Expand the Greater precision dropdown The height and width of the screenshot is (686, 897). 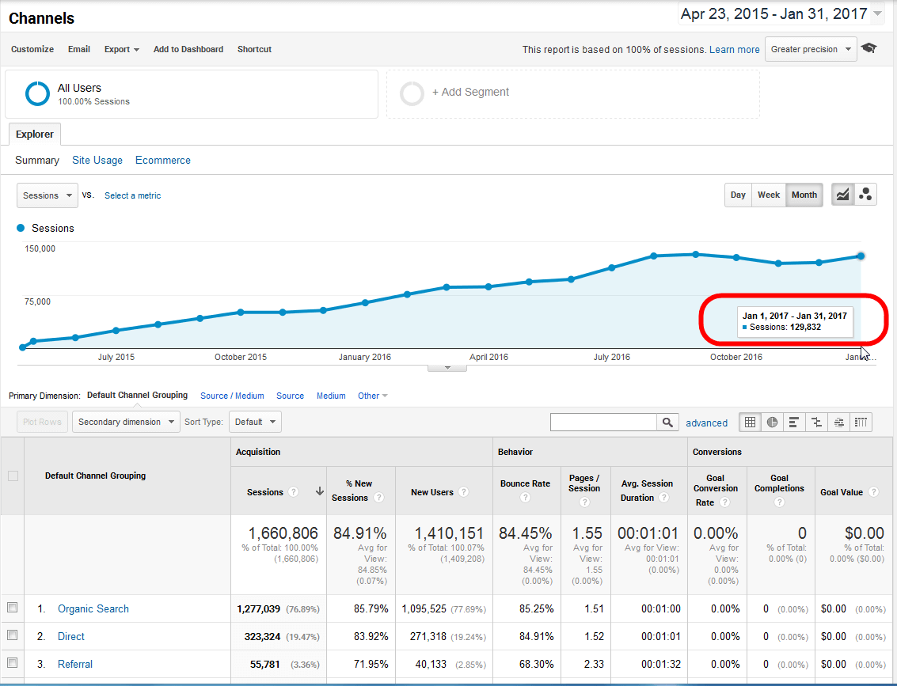810,49
